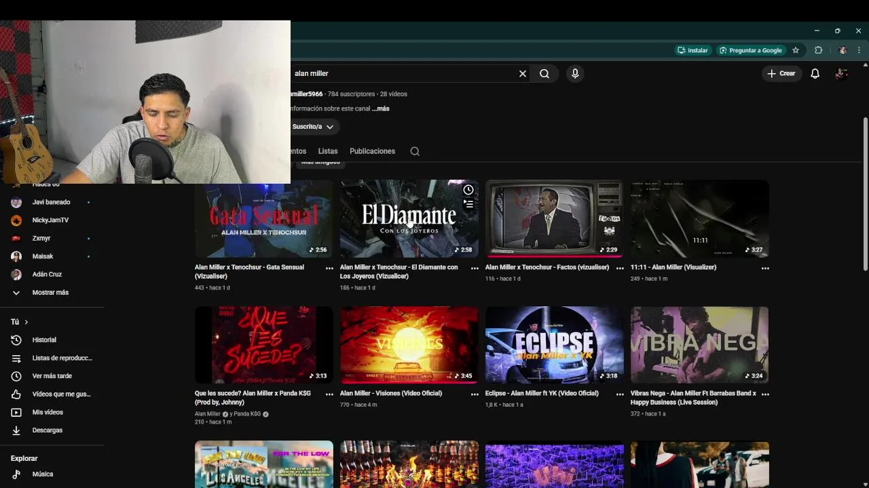Open the Crear menu
This screenshot has height=488, width=869.
(x=781, y=73)
